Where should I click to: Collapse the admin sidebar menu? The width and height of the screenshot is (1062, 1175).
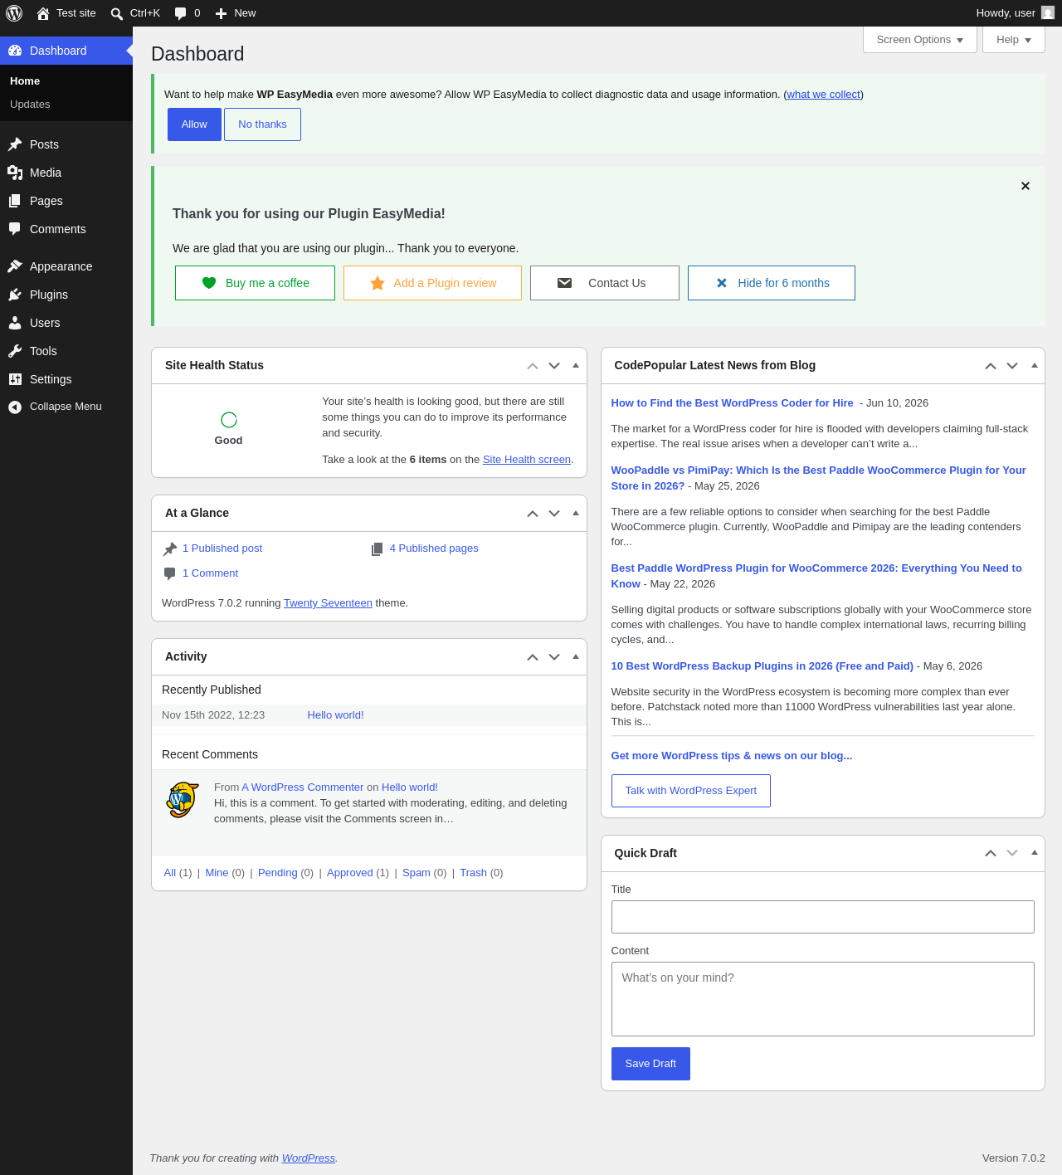pos(66,407)
